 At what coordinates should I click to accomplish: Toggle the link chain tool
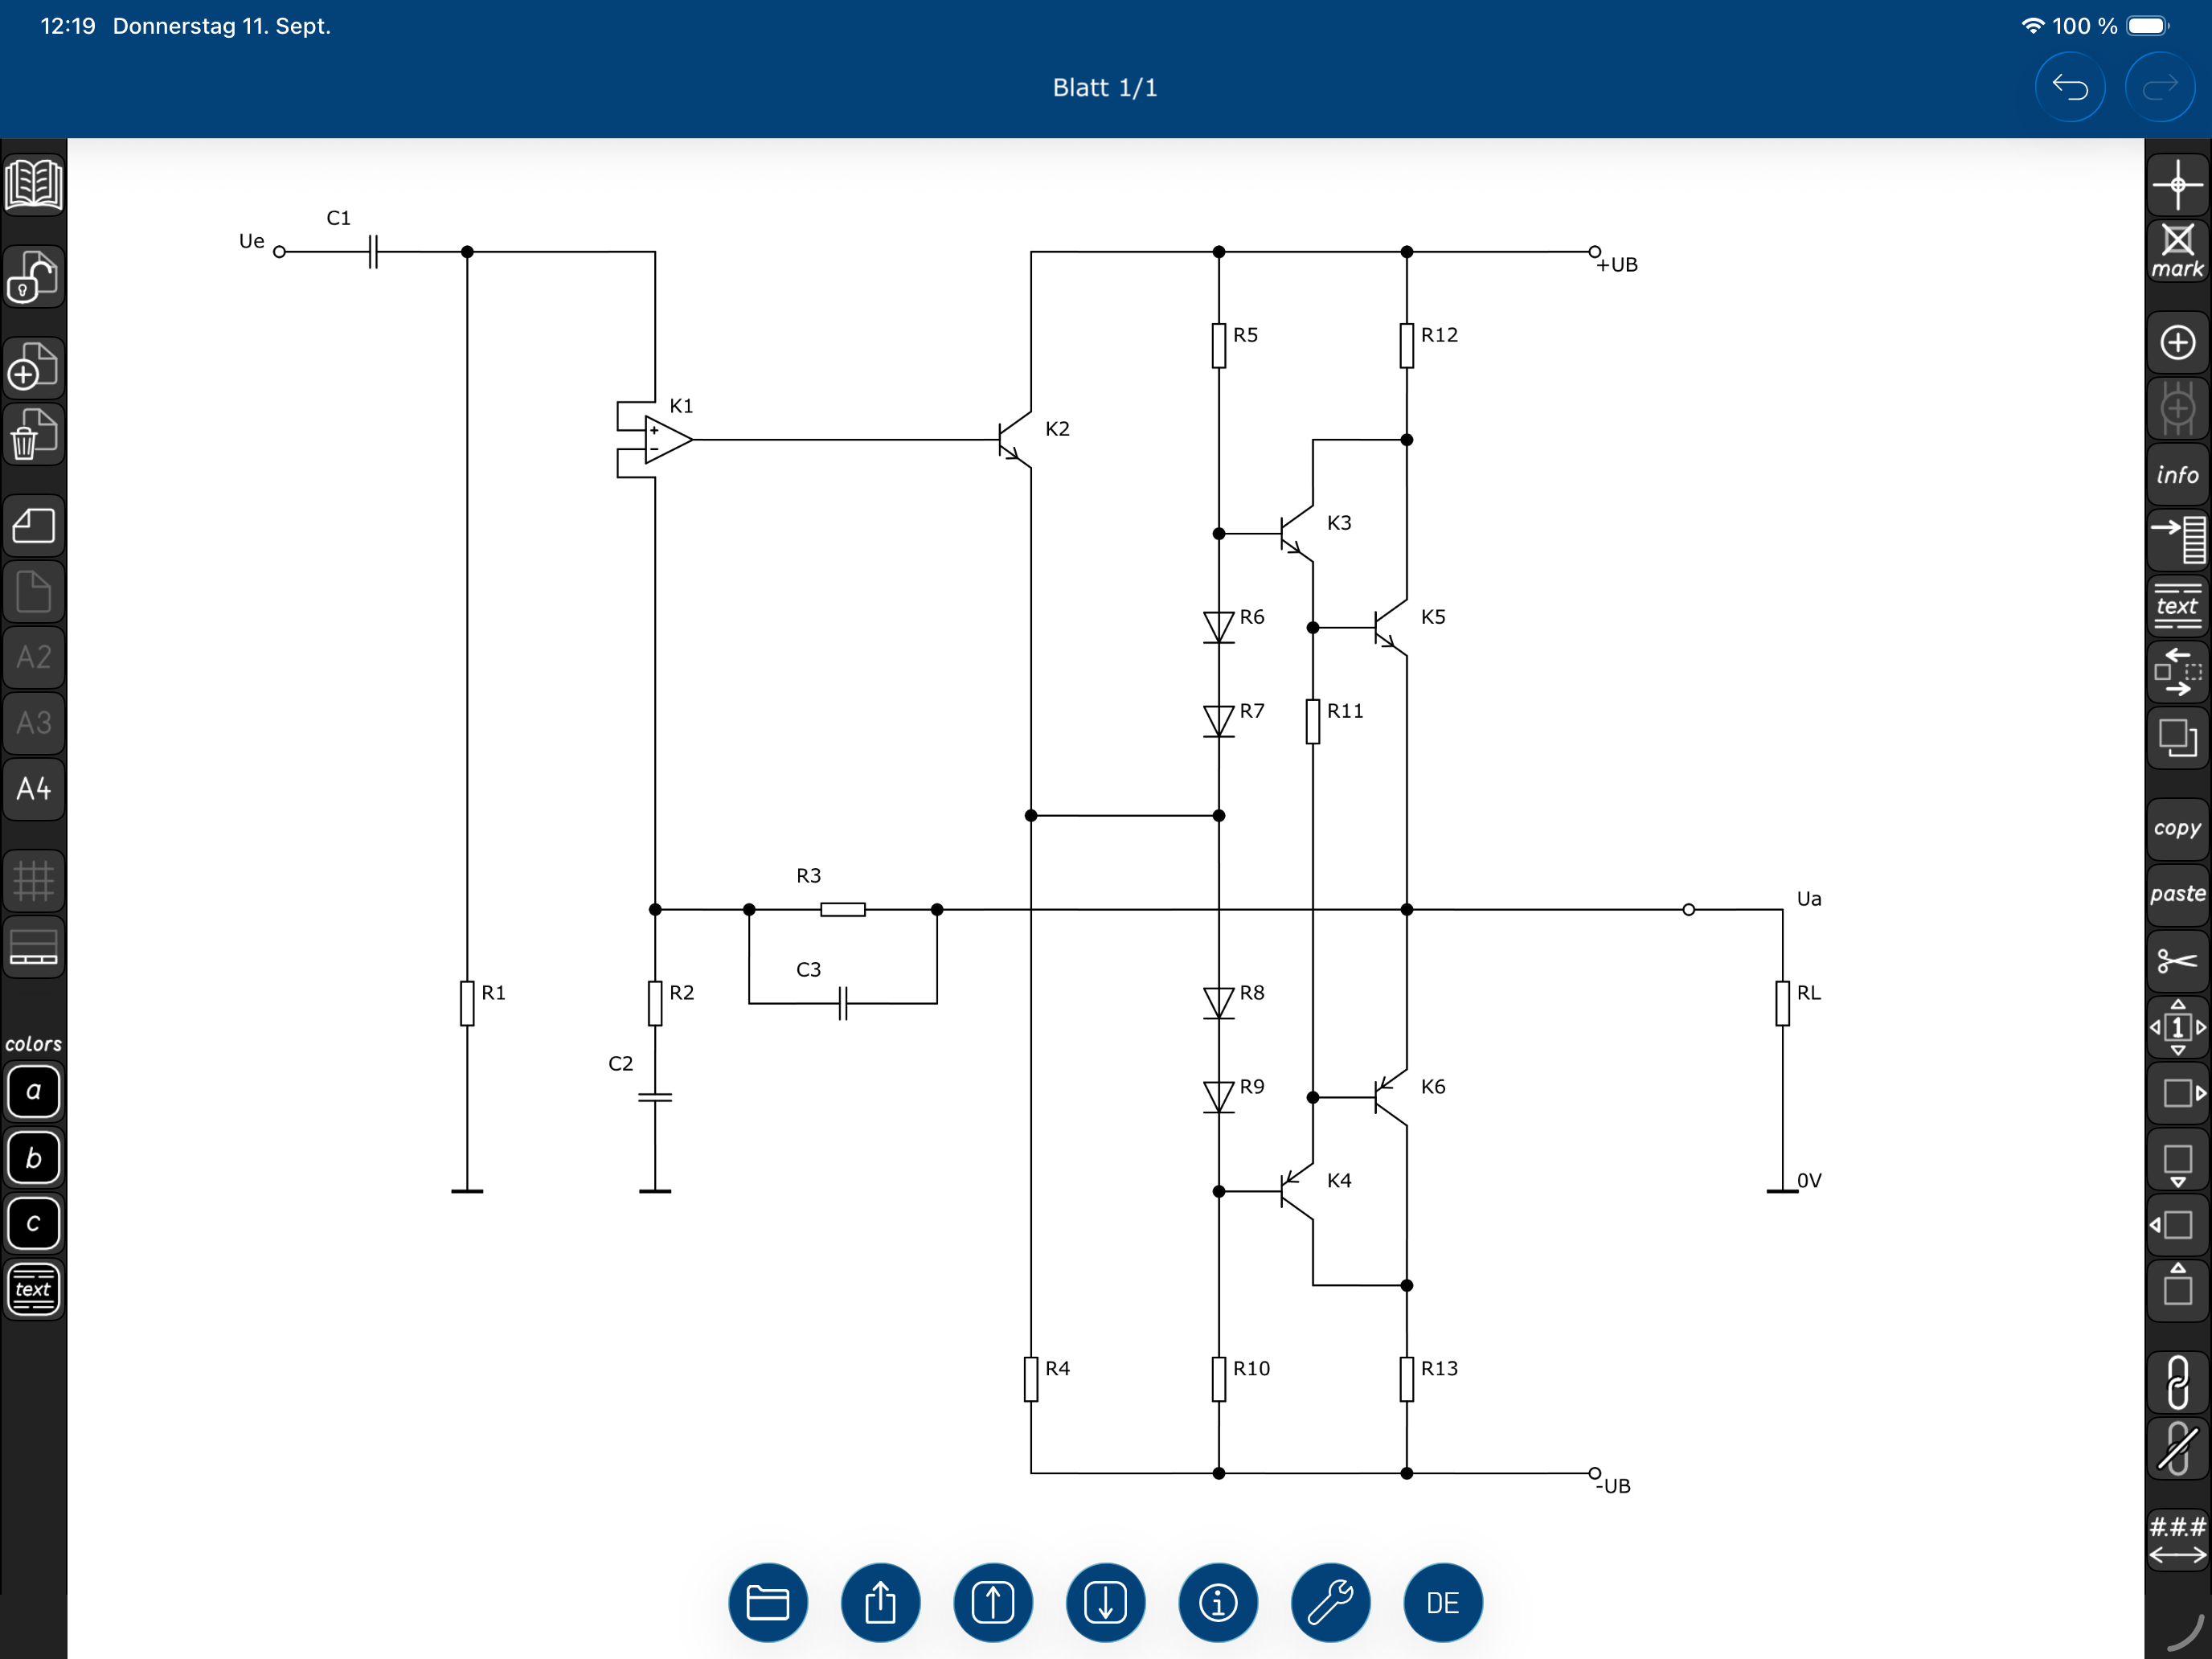pos(2177,1381)
